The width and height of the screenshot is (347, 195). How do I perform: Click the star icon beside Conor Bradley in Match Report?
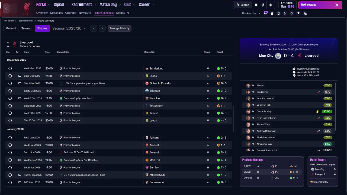coord(312,182)
